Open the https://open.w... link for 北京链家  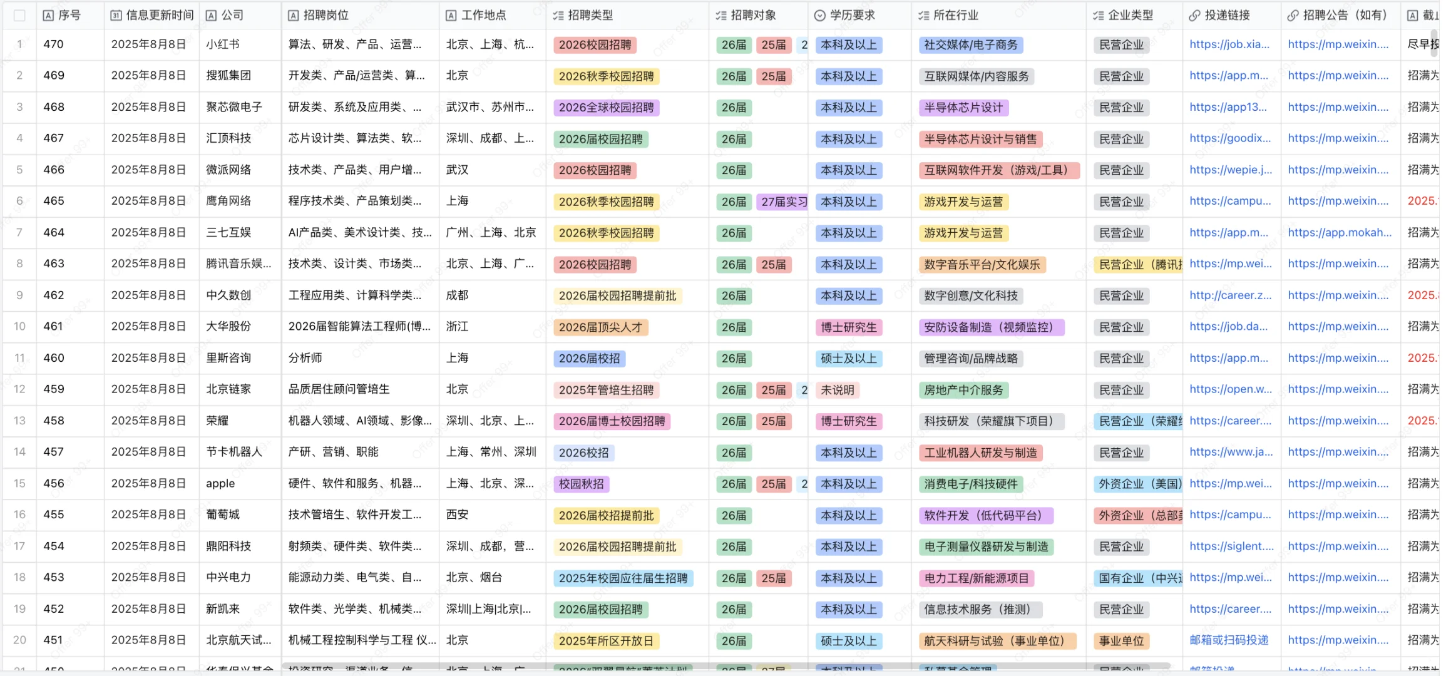click(1231, 389)
